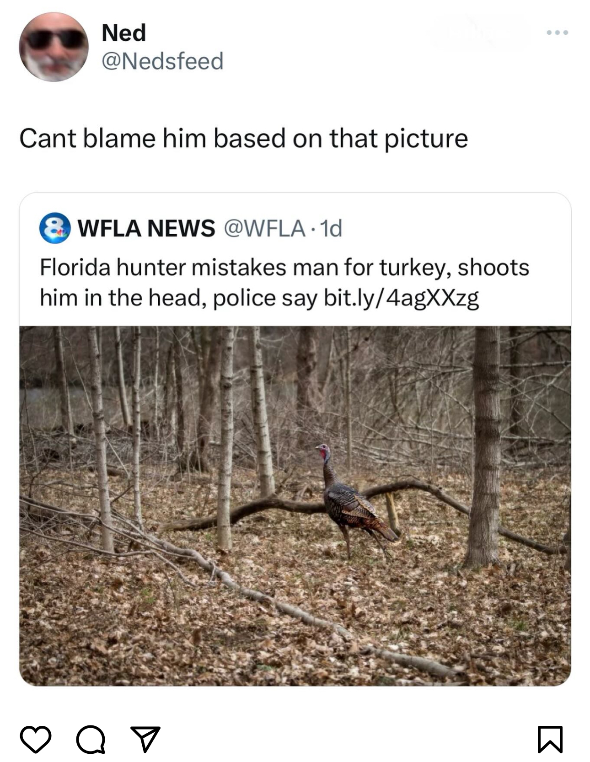Viewport: 590px width, 762px height.
Task: Open the Ned display name
Action: coord(123,33)
